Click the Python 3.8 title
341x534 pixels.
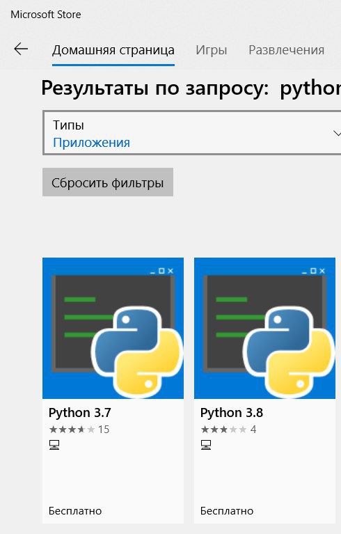click(232, 413)
